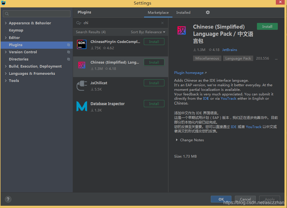Confirm the settings with OK
Screen dimensions: 287x208
click(x=221, y=199)
